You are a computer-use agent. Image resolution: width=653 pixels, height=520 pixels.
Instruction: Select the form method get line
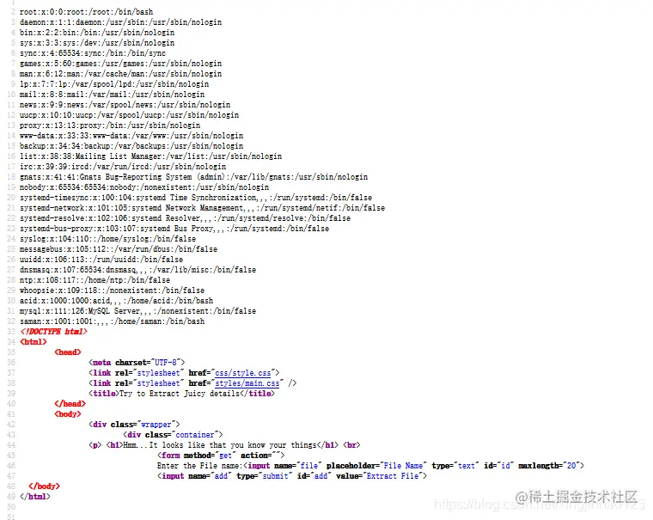click(x=221, y=456)
